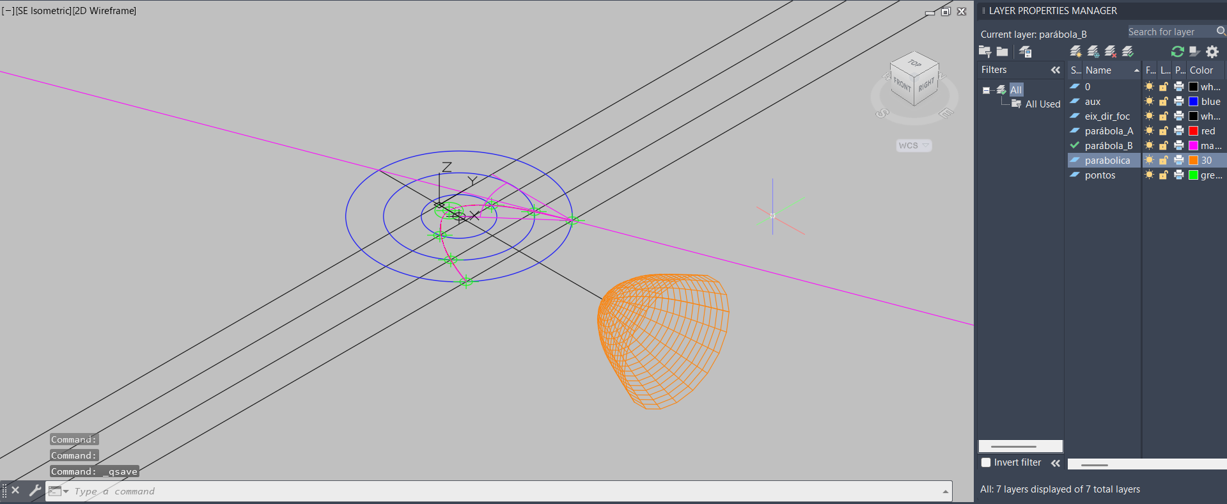Select the layer named eix_dir_foc

coord(1107,116)
